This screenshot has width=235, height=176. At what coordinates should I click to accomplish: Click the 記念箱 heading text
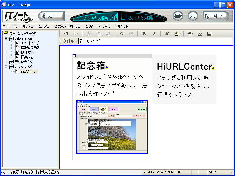[91, 65]
